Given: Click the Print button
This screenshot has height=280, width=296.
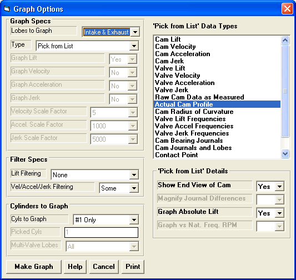Looking at the screenshot, I should coord(133,267).
